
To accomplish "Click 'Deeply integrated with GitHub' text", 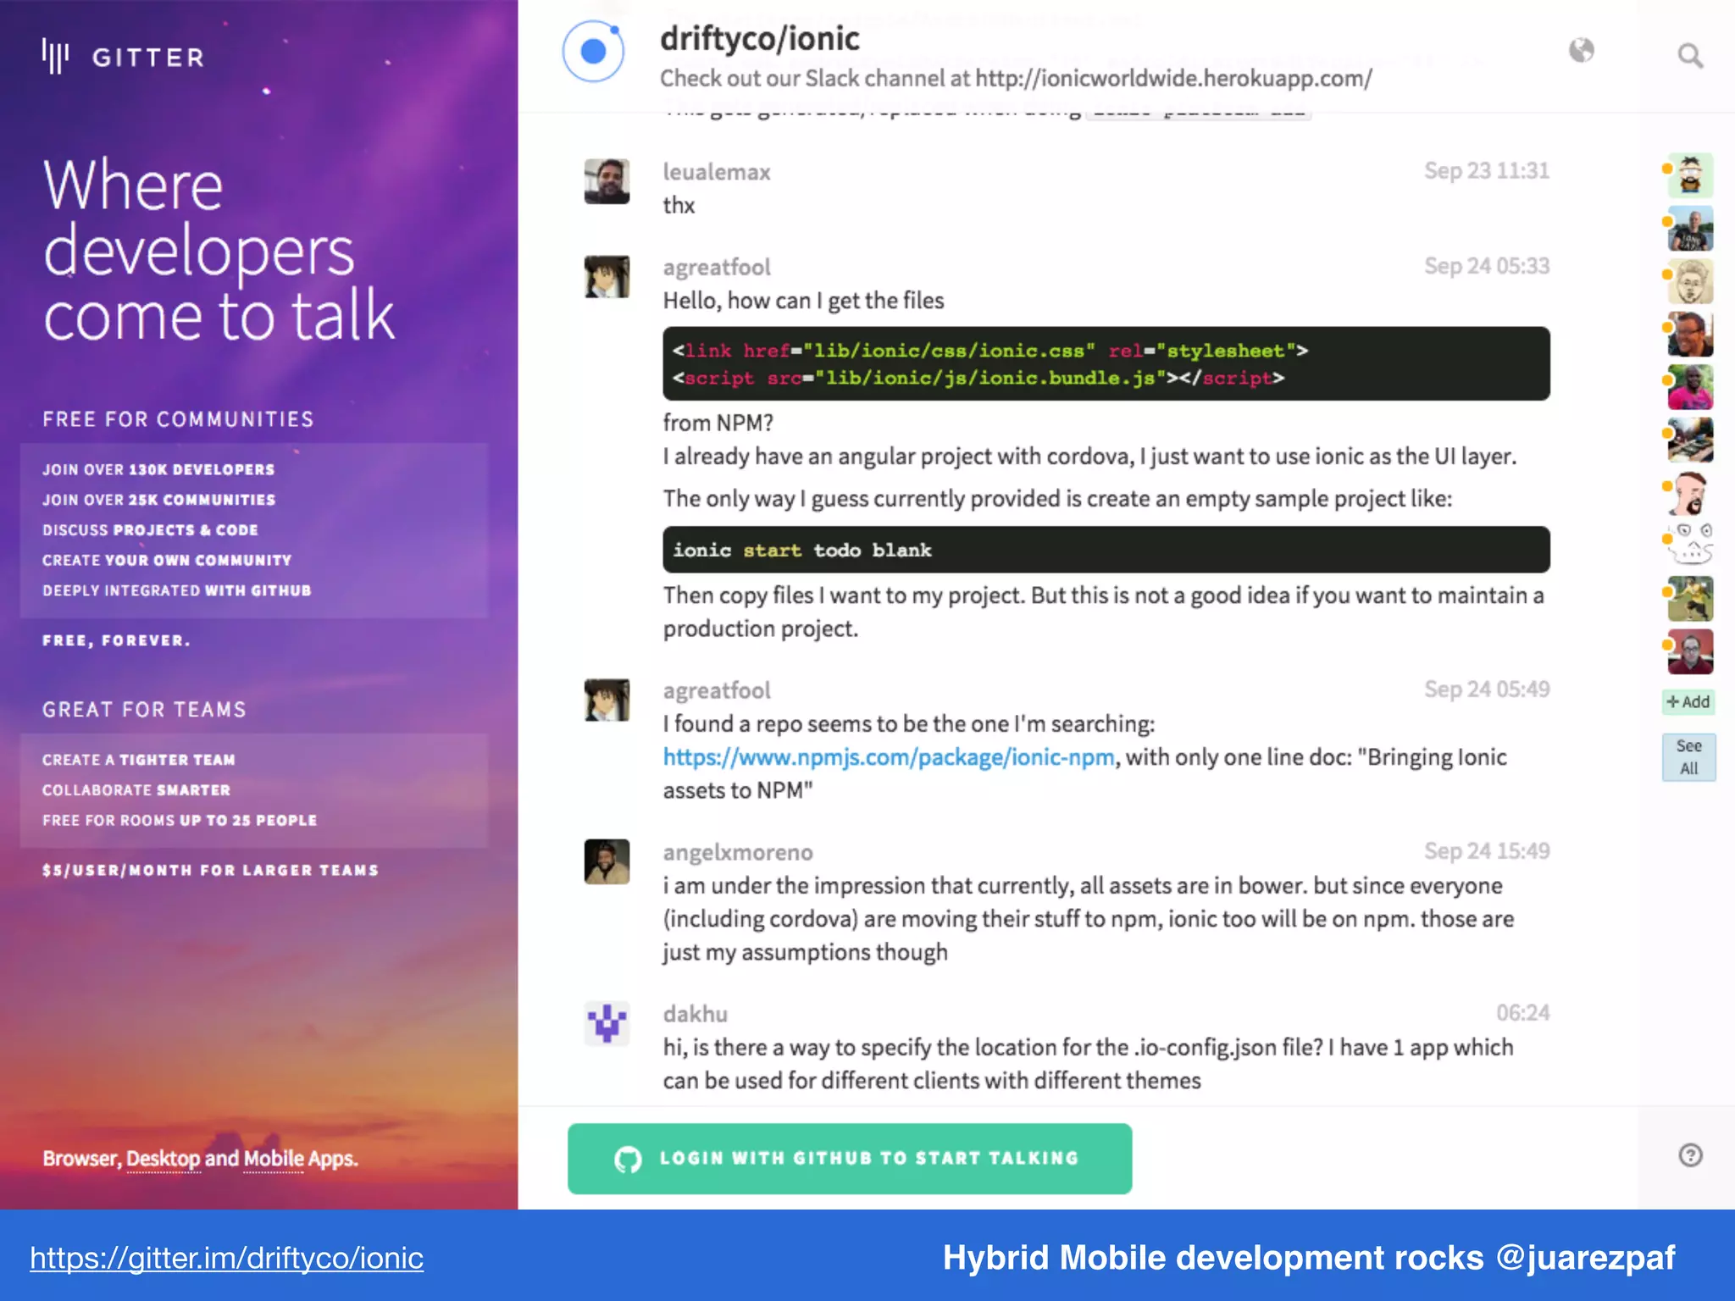I will [177, 590].
